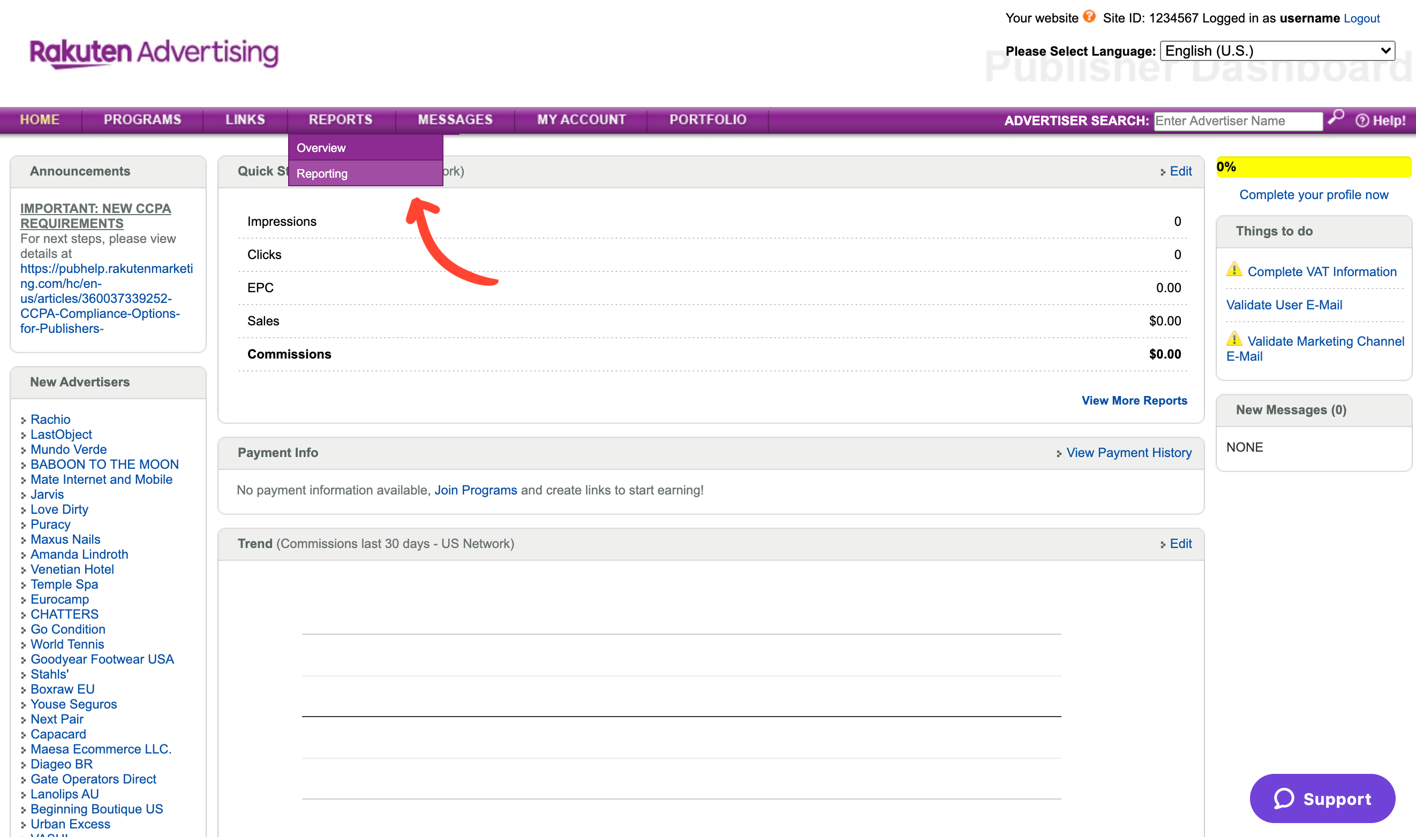Select Reporting from the Reports dropdown
The height and width of the screenshot is (837, 1416).
click(366, 173)
